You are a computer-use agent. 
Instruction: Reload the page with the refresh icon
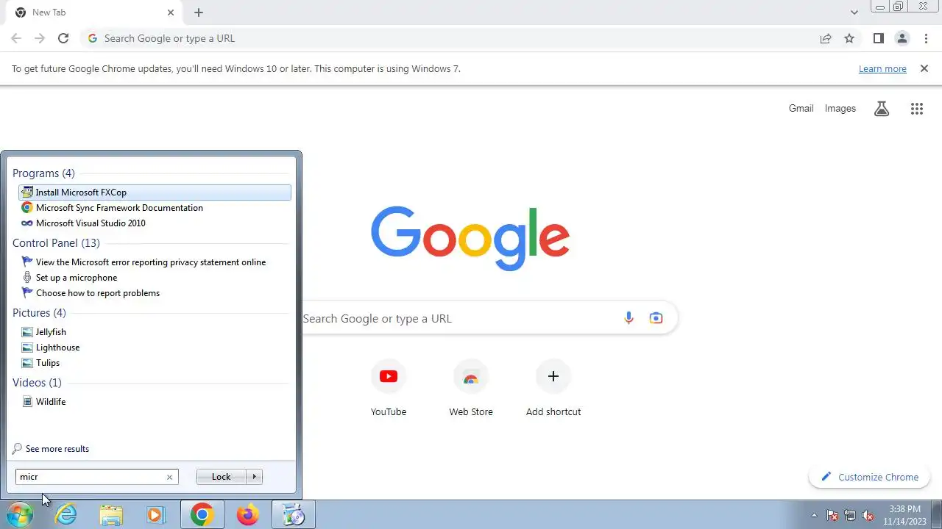point(63,38)
